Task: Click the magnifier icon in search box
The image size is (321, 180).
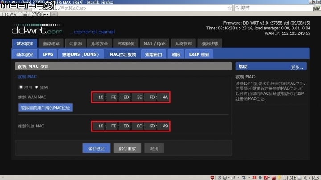Action: 237,8
